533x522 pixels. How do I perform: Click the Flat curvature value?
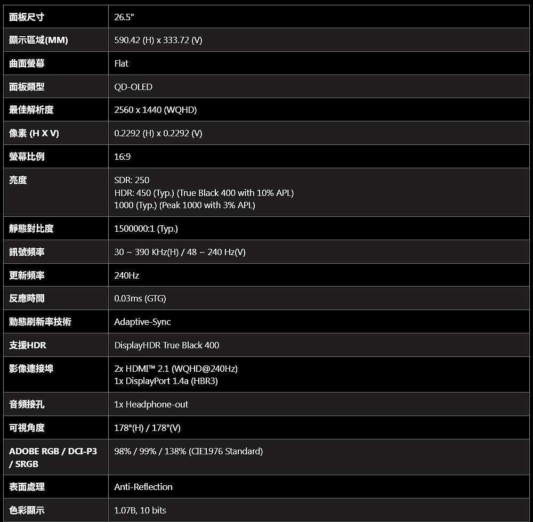pos(122,63)
